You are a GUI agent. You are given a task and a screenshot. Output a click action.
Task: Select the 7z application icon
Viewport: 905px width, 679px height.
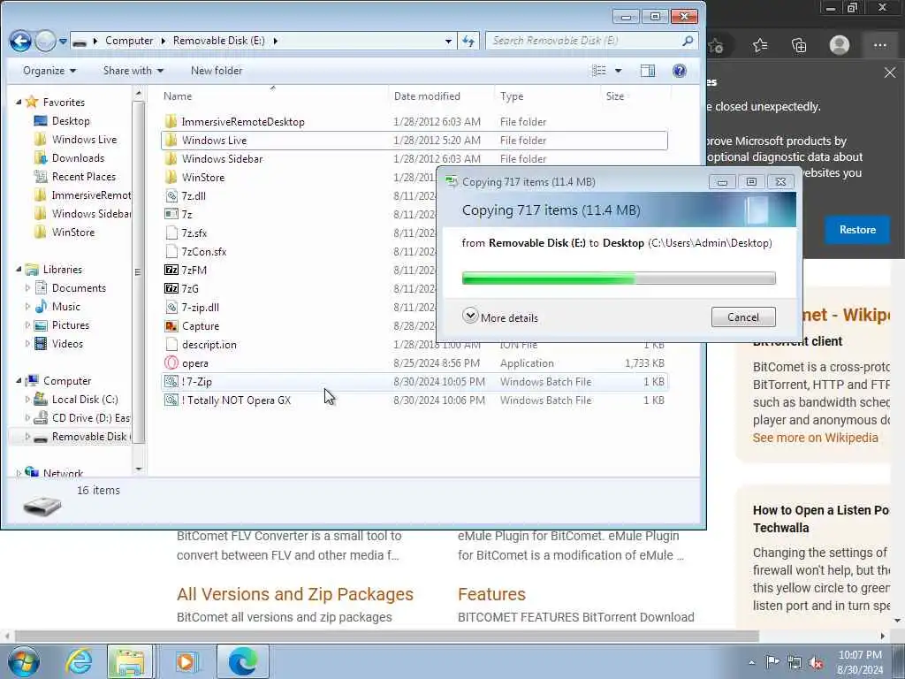pos(171,214)
